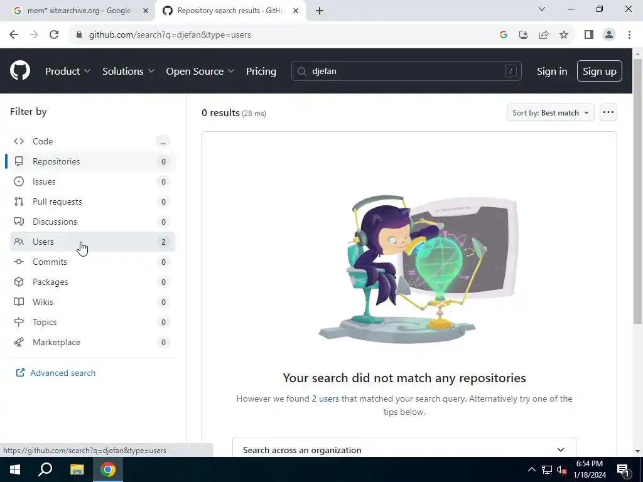Close the Google search tab
The width and height of the screenshot is (643, 482).
(x=145, y=11)
